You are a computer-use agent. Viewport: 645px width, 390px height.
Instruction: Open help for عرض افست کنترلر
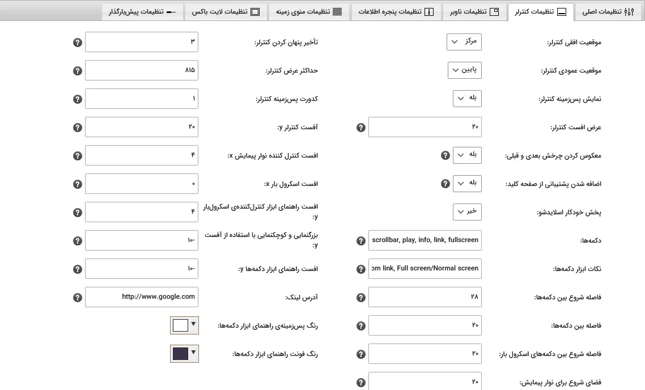(360, 128)
